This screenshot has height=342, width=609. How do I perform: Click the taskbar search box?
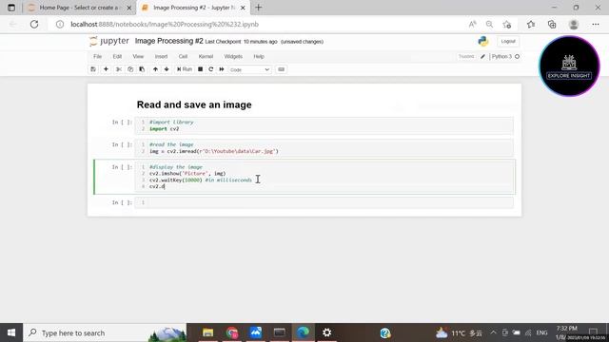(105, 332)
